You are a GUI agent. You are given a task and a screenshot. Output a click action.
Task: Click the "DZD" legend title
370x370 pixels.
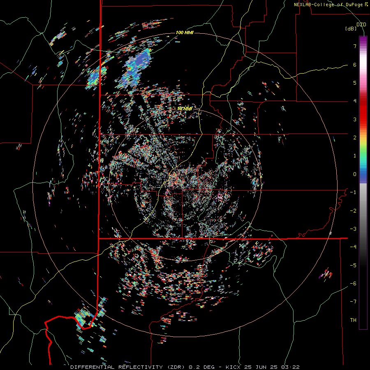point(361,25)
